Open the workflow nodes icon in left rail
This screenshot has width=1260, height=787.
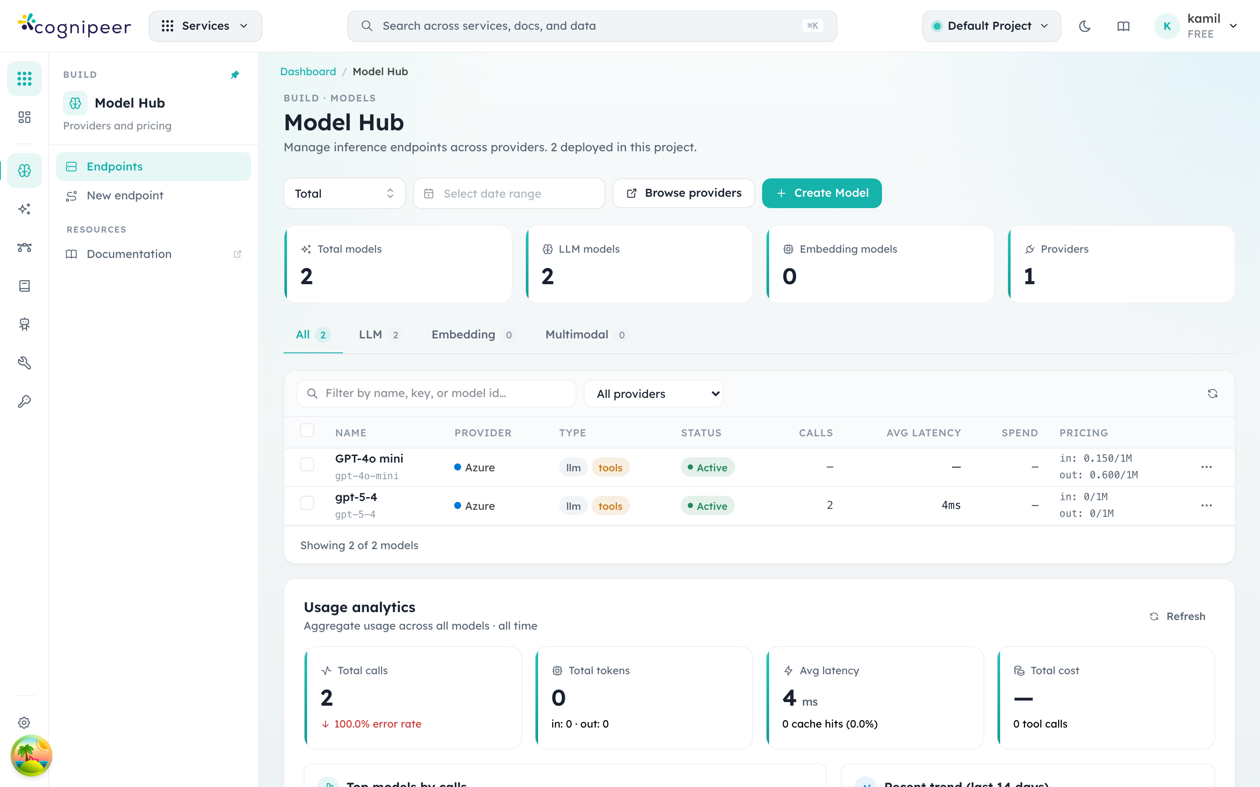[24, 247]
